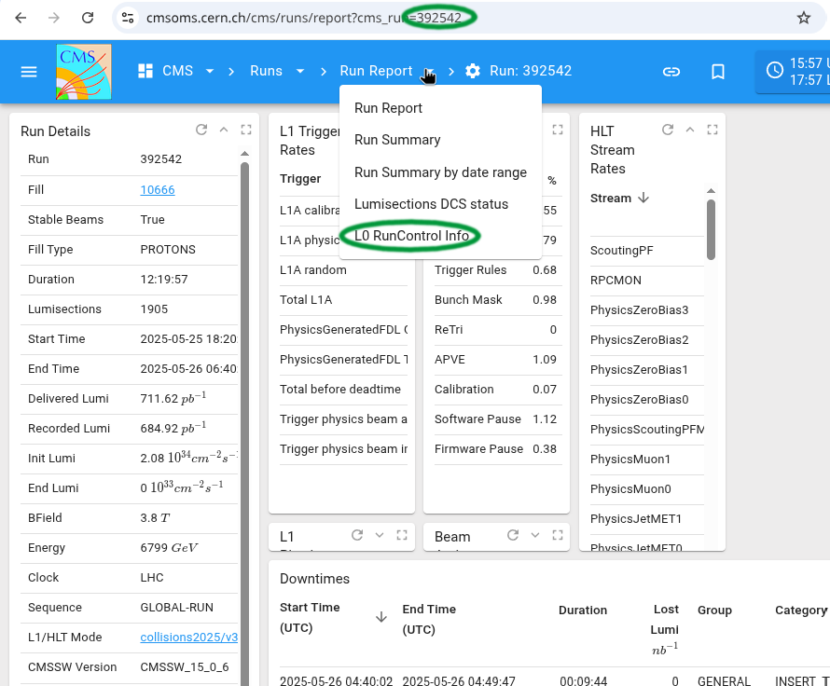Select L0 RunControl Info menu entry
Screen dimensions: 830x686
click(411, 236)
